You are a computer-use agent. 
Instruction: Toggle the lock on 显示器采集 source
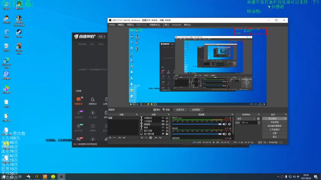(167, 134)
